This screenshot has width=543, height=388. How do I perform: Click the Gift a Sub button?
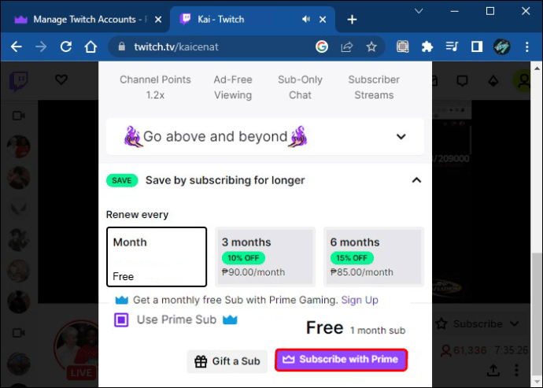pos(227,361)
